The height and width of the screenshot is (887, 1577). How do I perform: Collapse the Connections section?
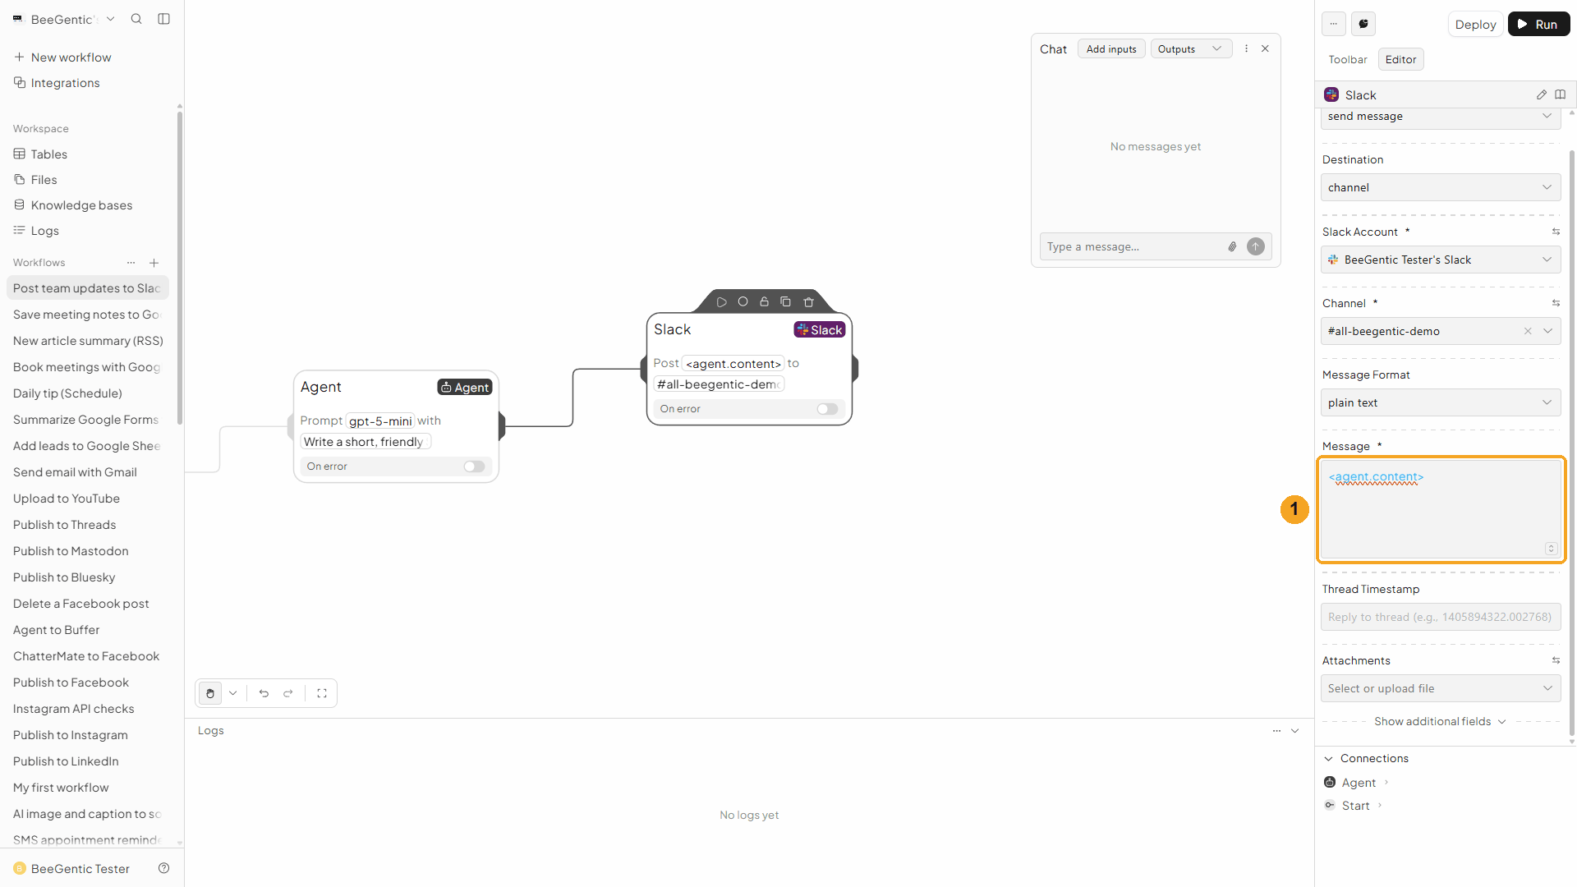click(1329, 758)
